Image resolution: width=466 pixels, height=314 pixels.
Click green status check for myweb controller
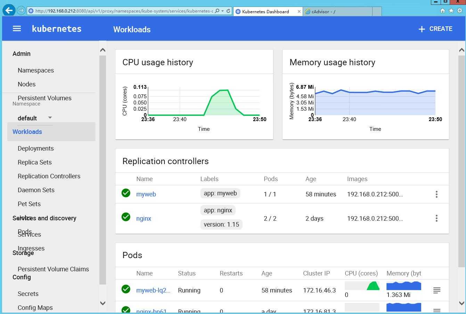[x=126, y=193]
